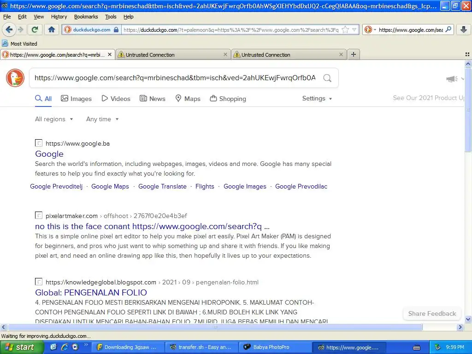Submit search with the page magnifier icon

[327, 78]
